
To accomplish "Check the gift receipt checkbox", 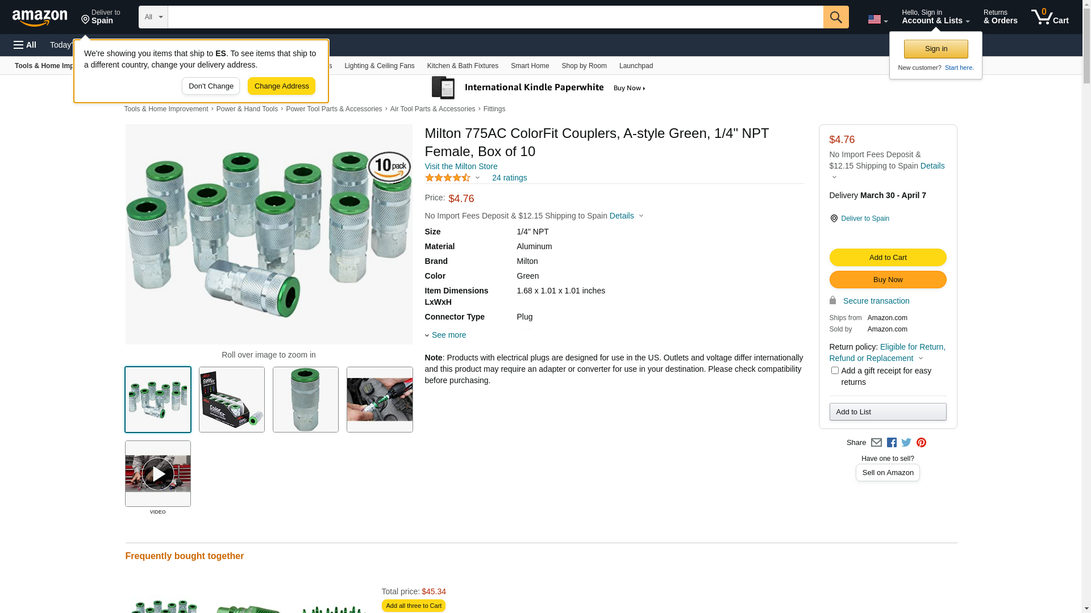I will tap(835, 371).
